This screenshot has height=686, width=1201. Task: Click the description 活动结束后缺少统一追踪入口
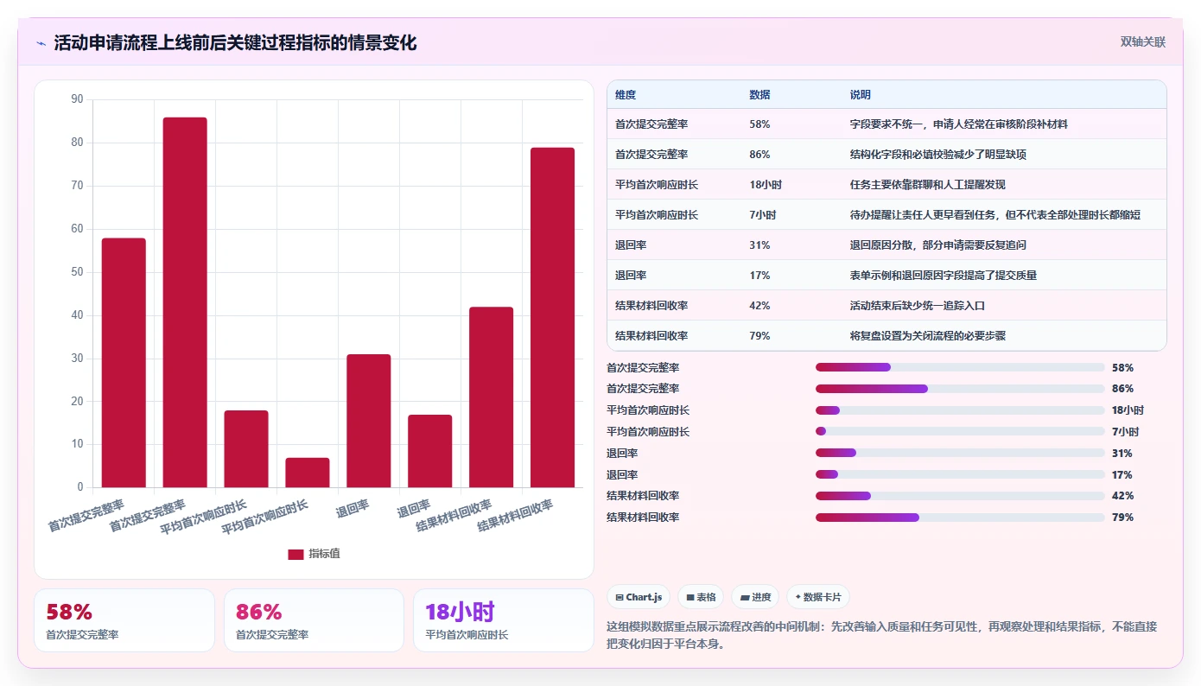[918, 306]
